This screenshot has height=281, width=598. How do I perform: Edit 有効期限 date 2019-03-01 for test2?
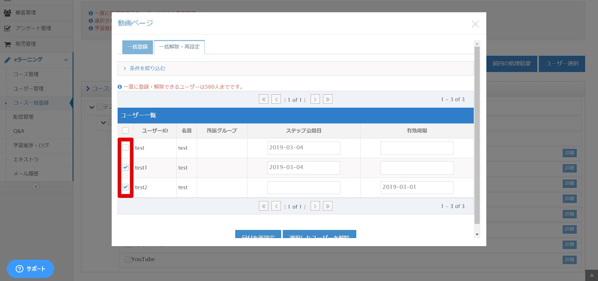(x=417, y=187)
